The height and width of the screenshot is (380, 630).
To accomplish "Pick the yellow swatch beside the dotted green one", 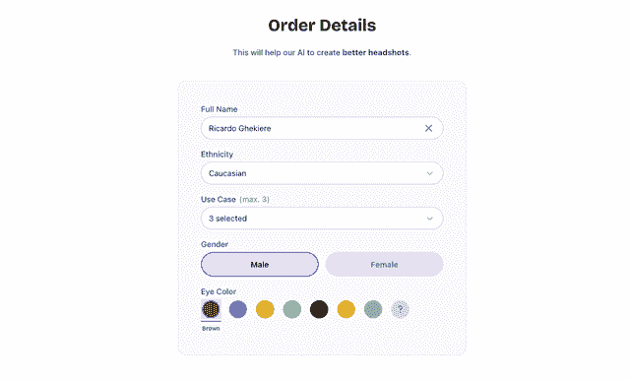I will click(346, 310).
